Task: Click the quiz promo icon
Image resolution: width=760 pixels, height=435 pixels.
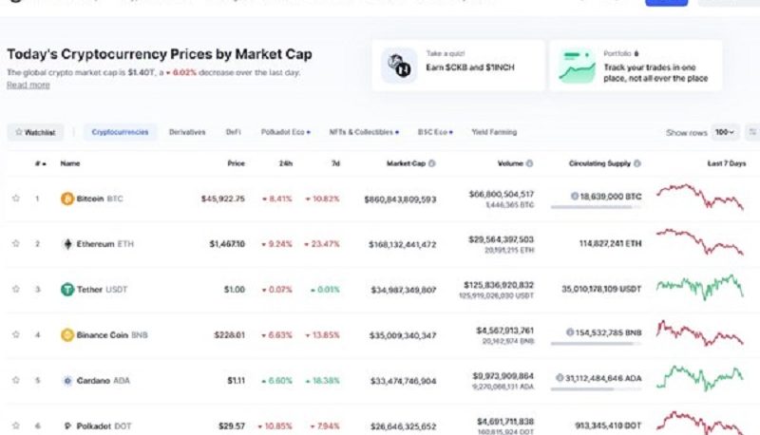Action: 399,66
